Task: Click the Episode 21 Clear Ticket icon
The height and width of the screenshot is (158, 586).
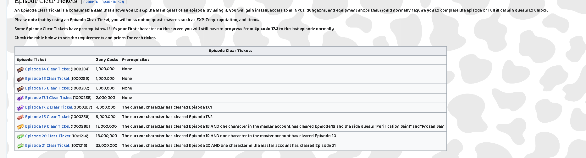Action: 20,146
